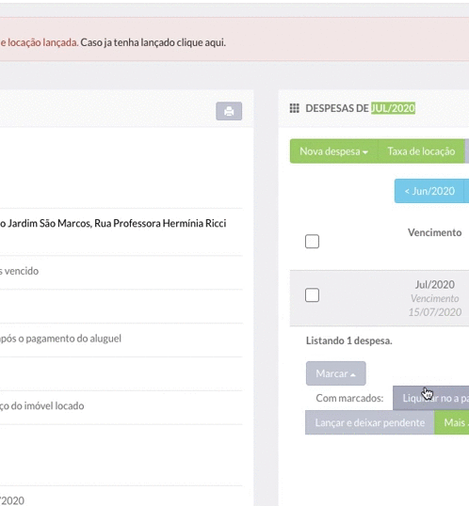Click Lançar e deixar pendente
The width and height of the screenshot is (469, 506).
(x=370, y=422)
